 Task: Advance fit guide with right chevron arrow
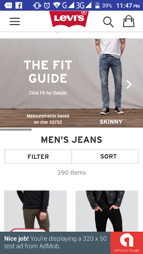tap(129, 84)
